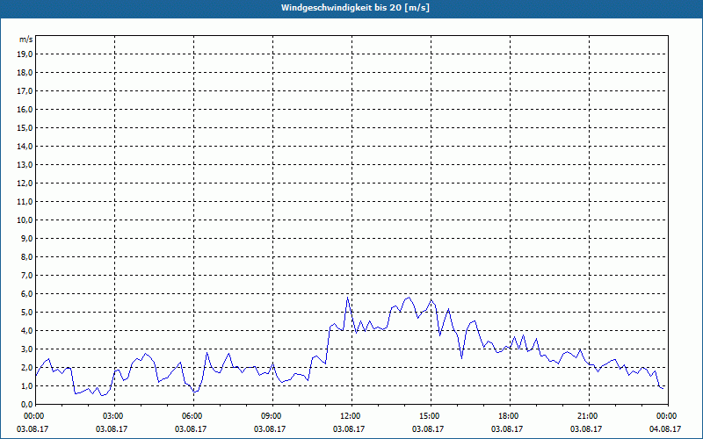Screen dimensions: 703x439
Task: Select the "13,0" y-axis label
Action: tap(25, 164)
